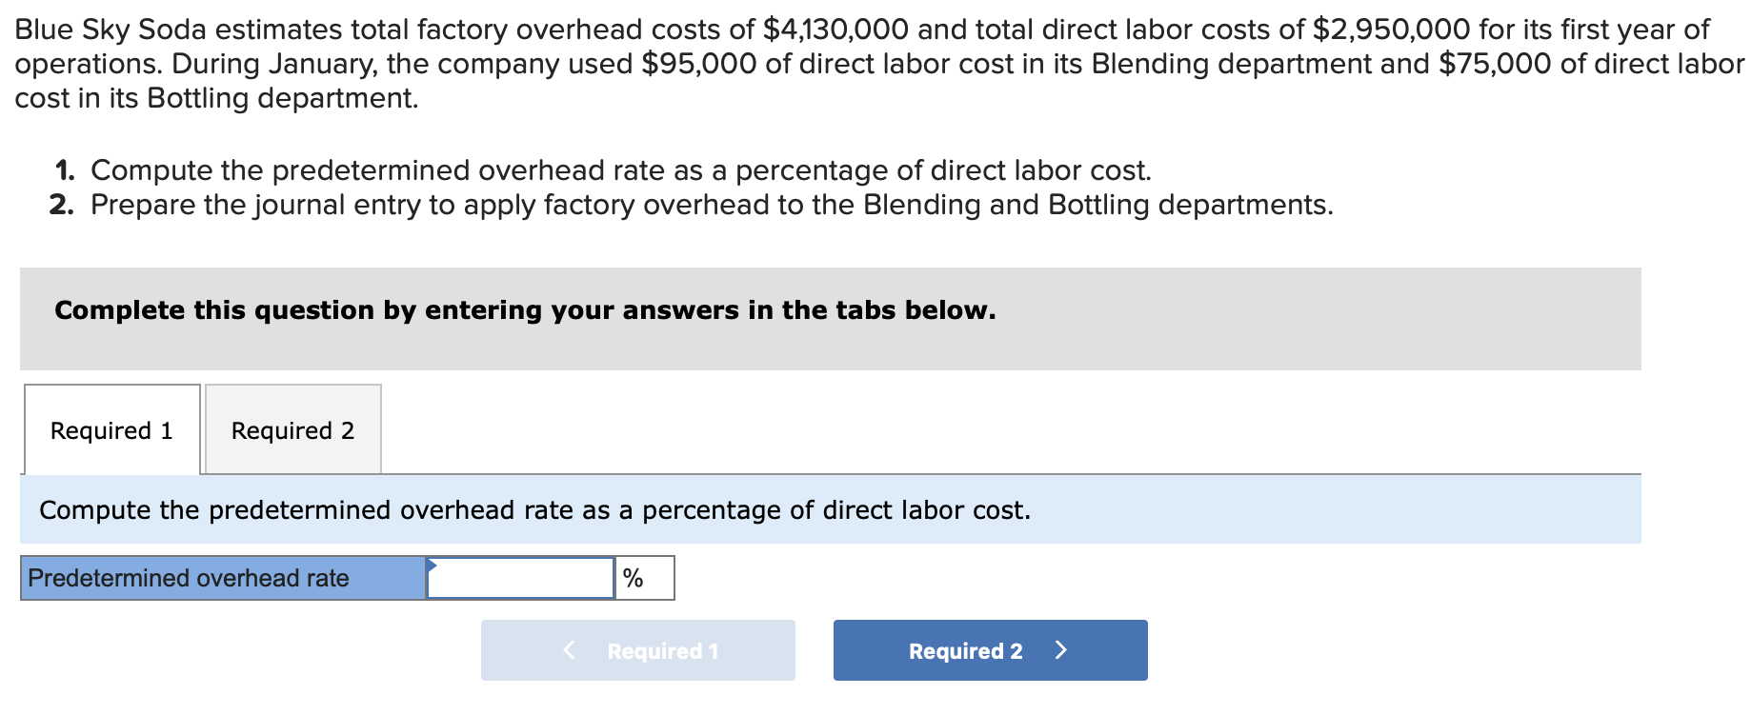Viewport: 1751px width, 715px height.
Task: Switch to the Required 1 tab
Action: (111, 430)
